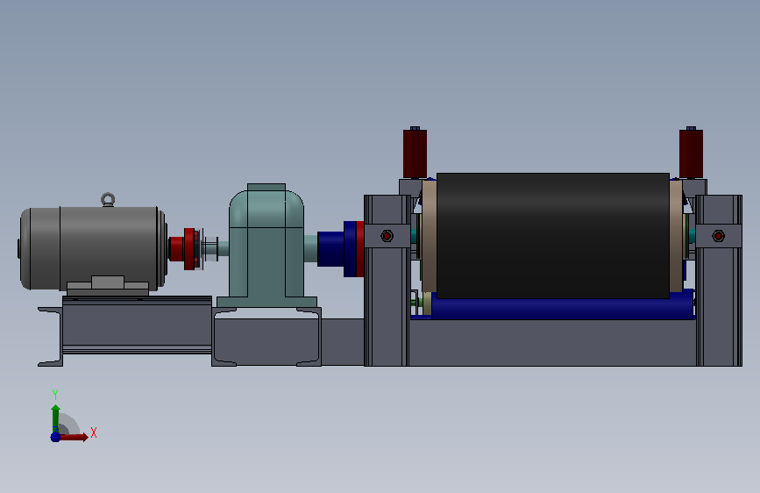Click the blue Z axis ball of the triad
Viewport: 760px width, 493px height.
click(x=55, y=437)
